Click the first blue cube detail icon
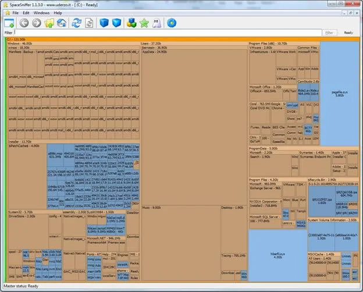 (x=104, y=23)
